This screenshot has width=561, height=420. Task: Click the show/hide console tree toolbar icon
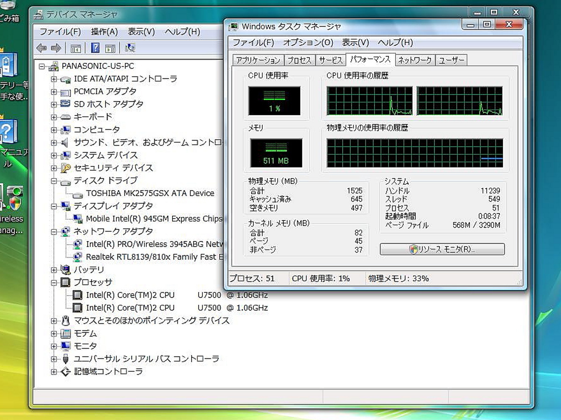coord(76,48)
